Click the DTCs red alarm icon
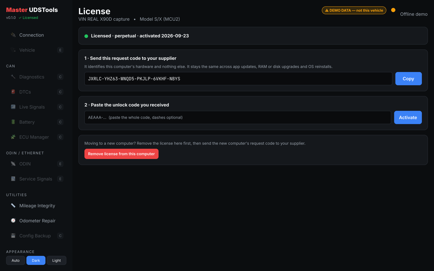Screen dimensions: 434x271 tap(13, 92)
